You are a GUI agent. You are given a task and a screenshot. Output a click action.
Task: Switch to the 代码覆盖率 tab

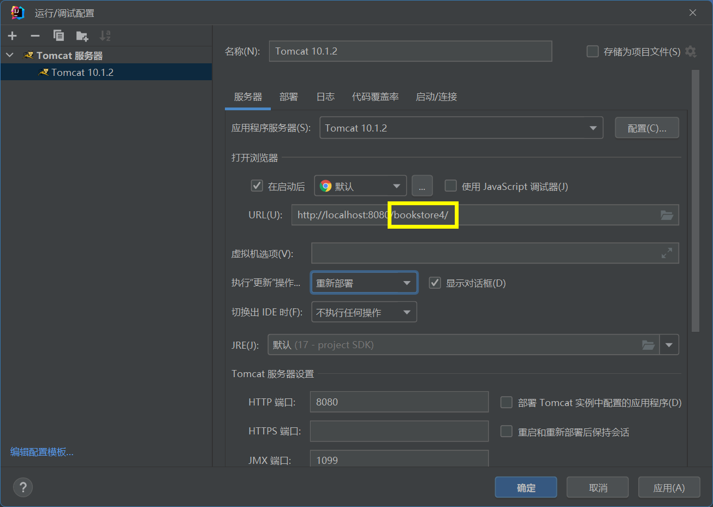(x=375, y=97)
